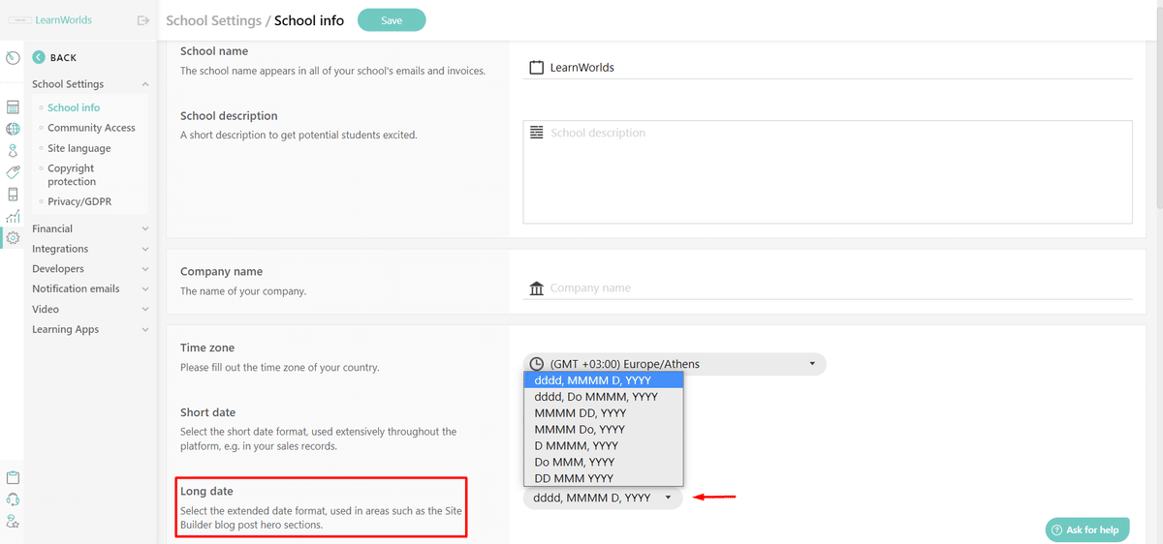1163x544 pixels.
Task: Click the clipboard icon at sidebar bottom
Action: tap(13, 477)
